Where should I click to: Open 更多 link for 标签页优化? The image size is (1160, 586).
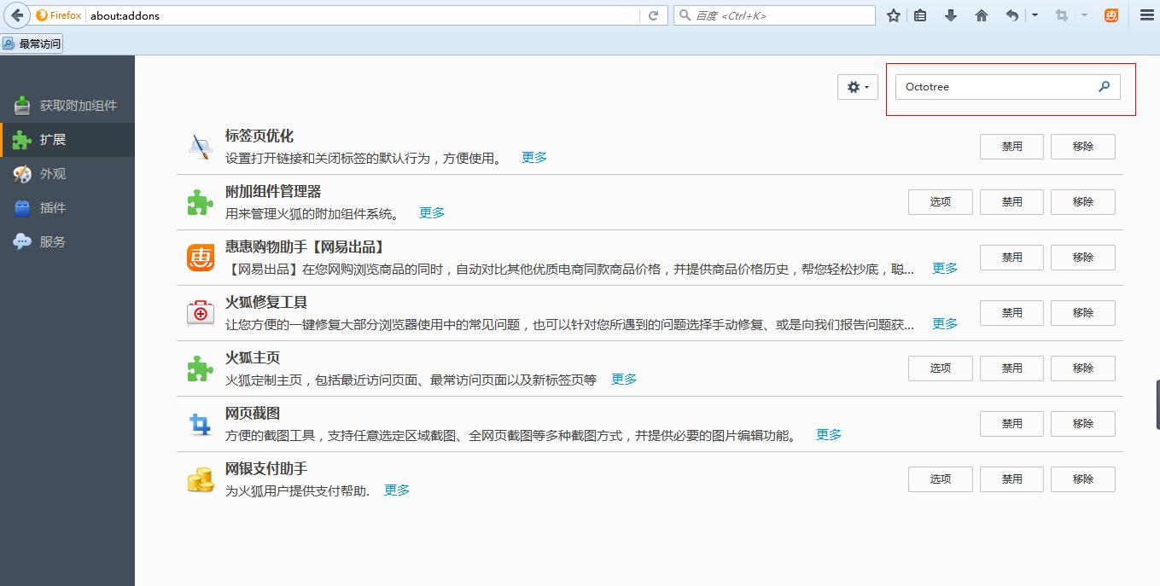click(x=534, y=158)
